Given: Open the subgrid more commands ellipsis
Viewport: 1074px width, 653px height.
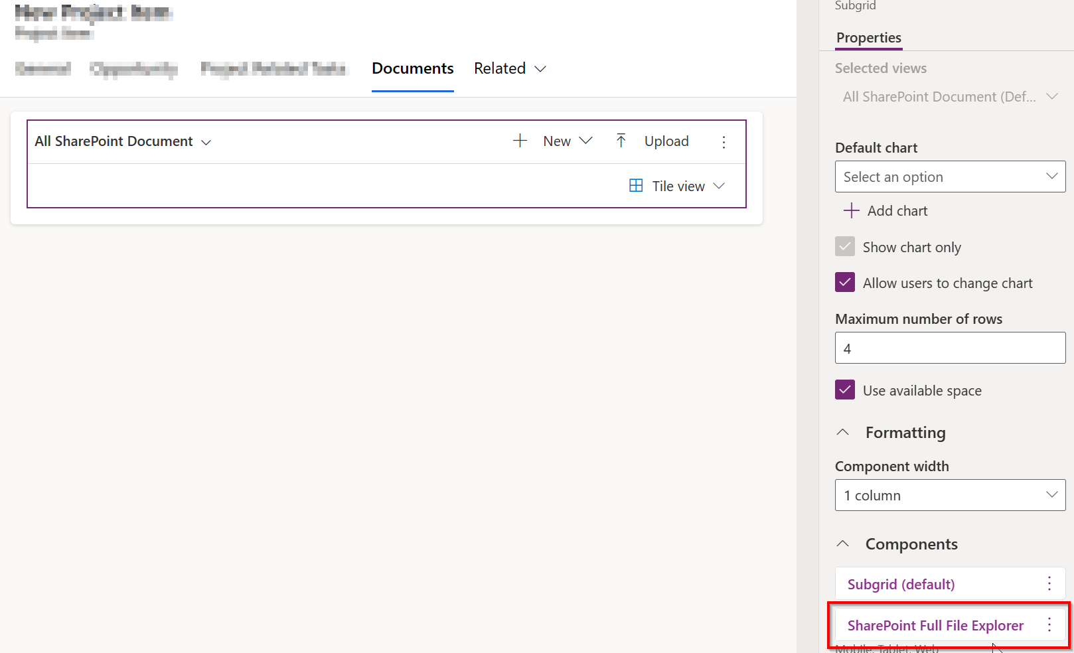Looking at the screenshot, I should pos(724,141).
